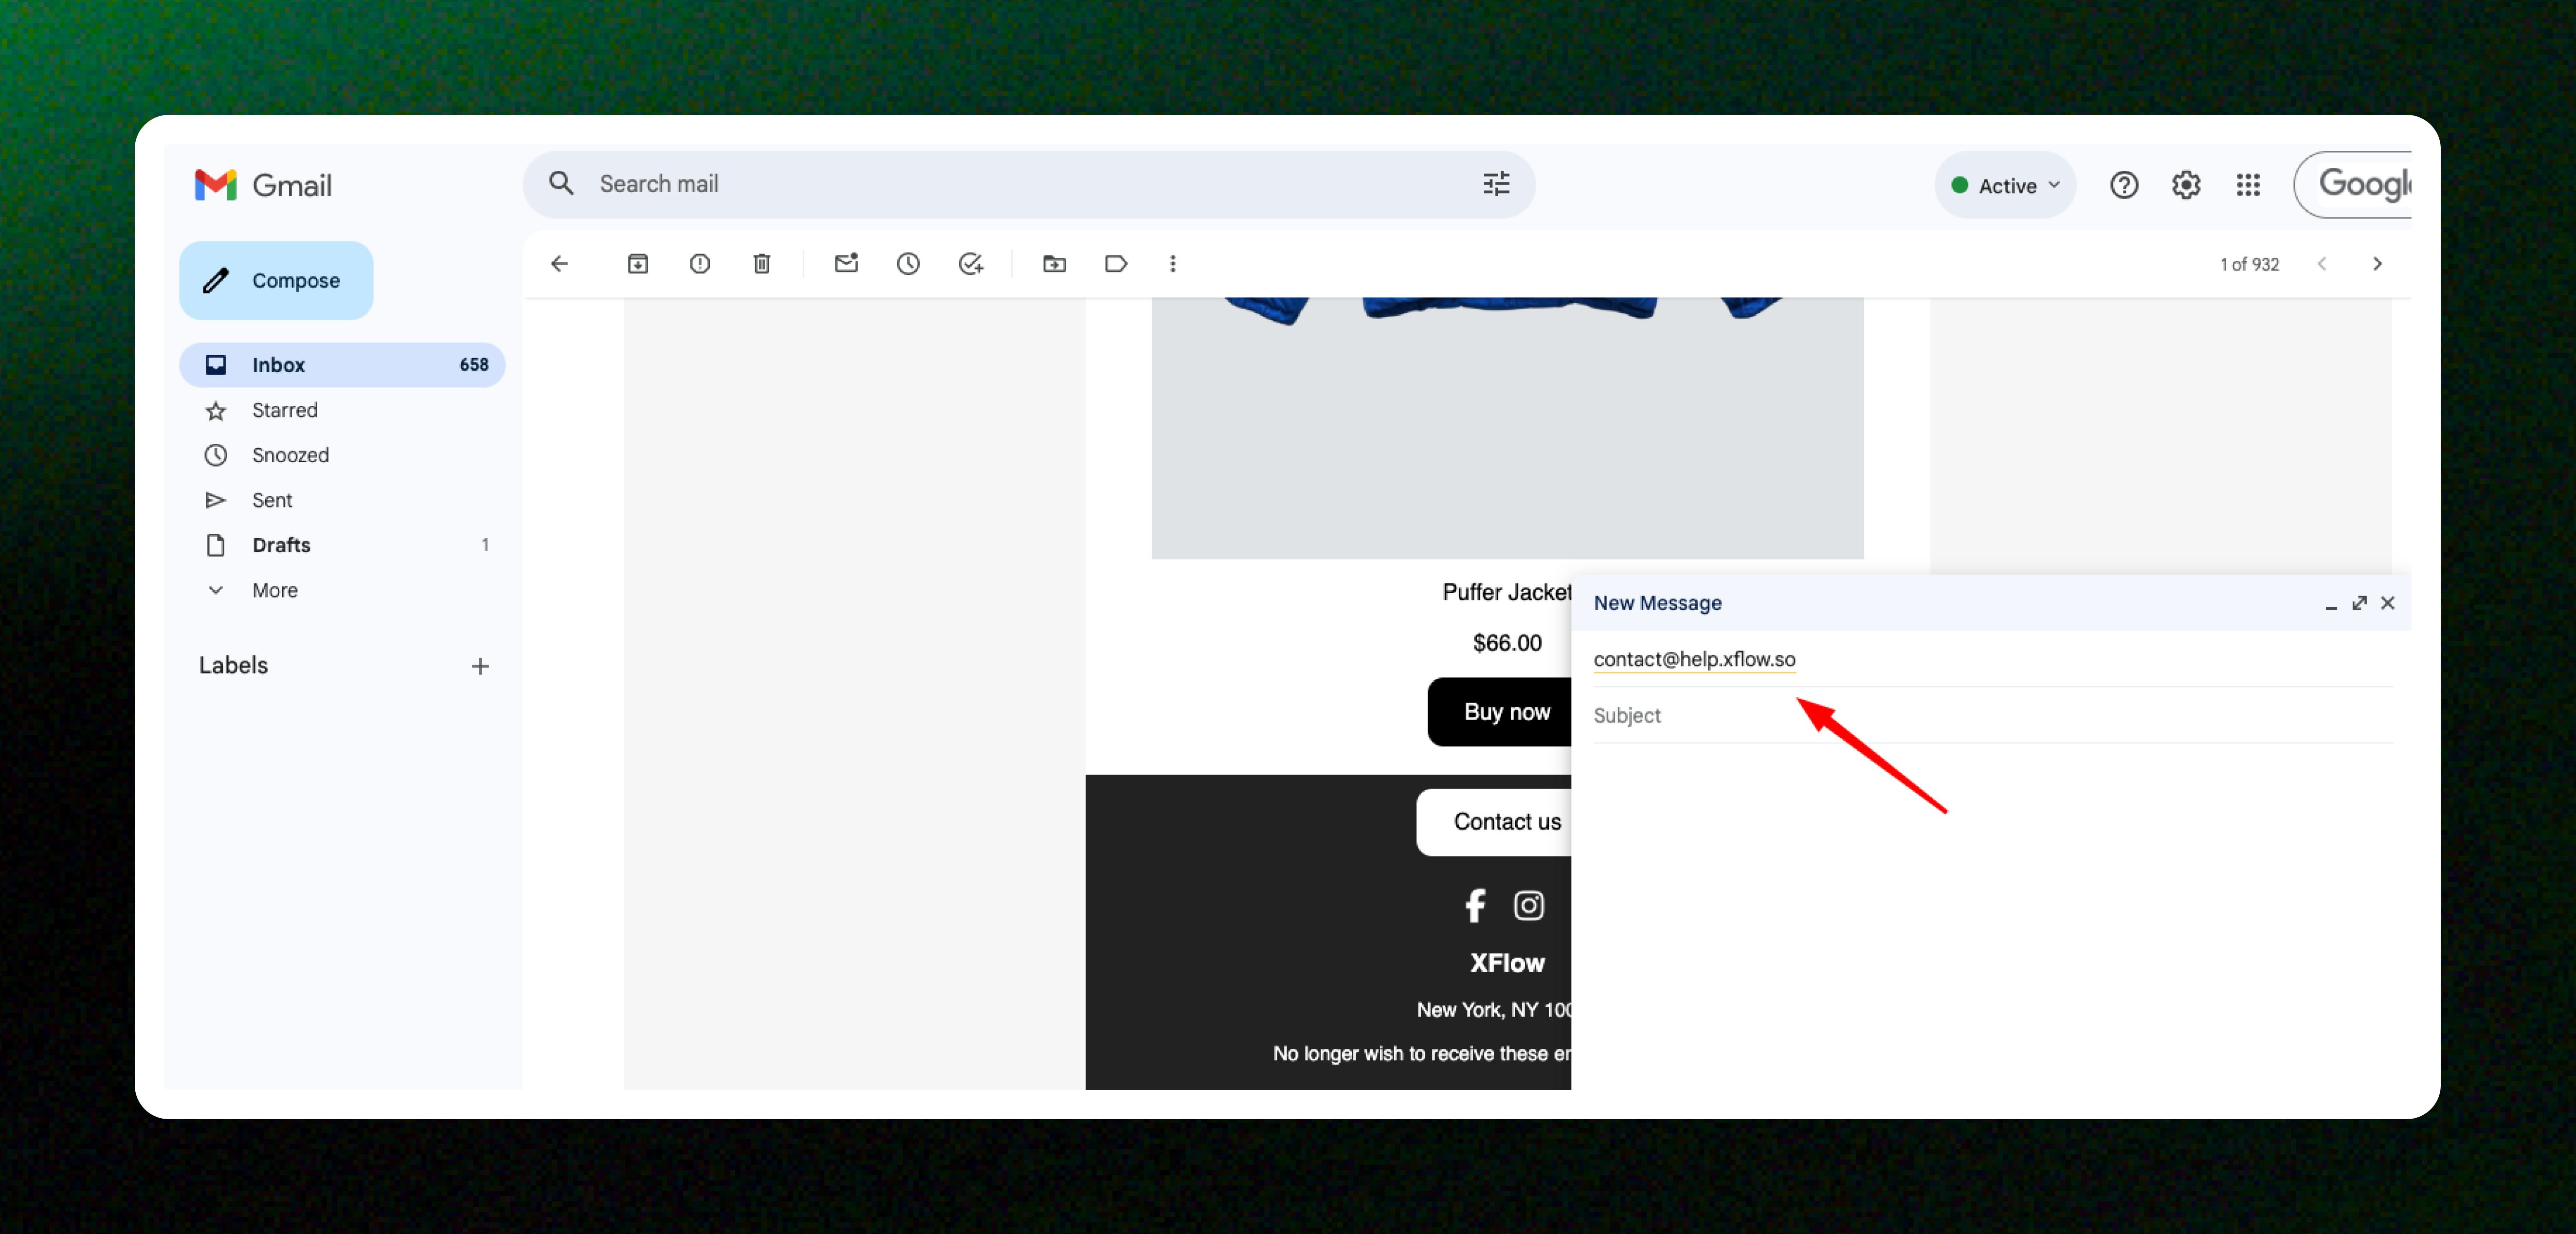Open the Google account button
The width and height of the screenshot is (2576, 1234).
[2354, 185]
